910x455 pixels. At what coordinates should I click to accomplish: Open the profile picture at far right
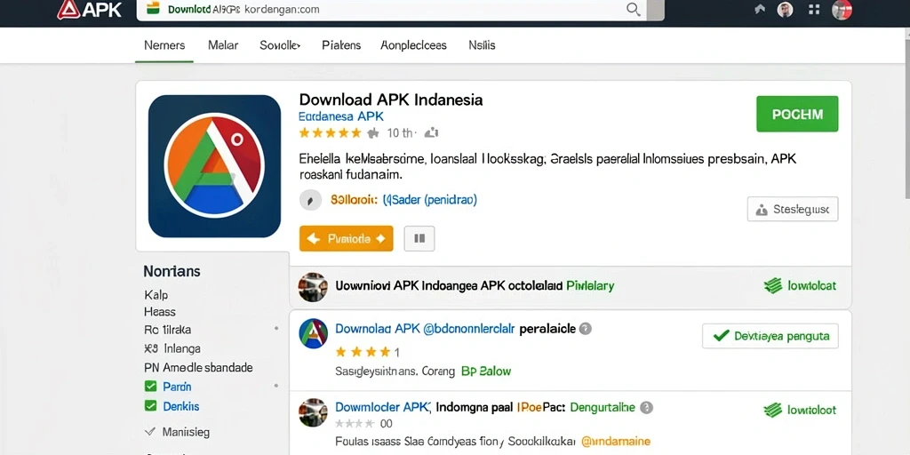coord(842,9)
